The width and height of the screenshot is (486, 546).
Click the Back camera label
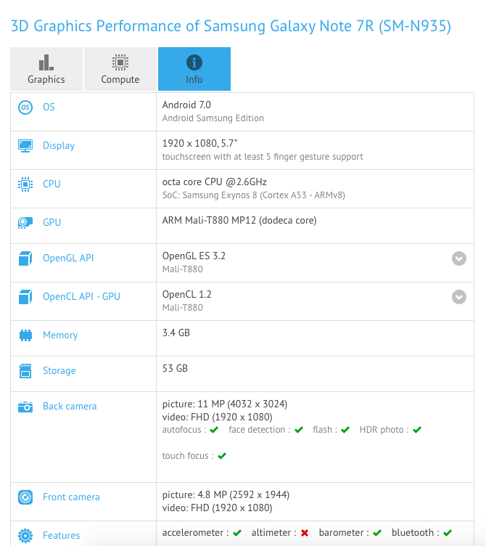[x=70, y=407]
